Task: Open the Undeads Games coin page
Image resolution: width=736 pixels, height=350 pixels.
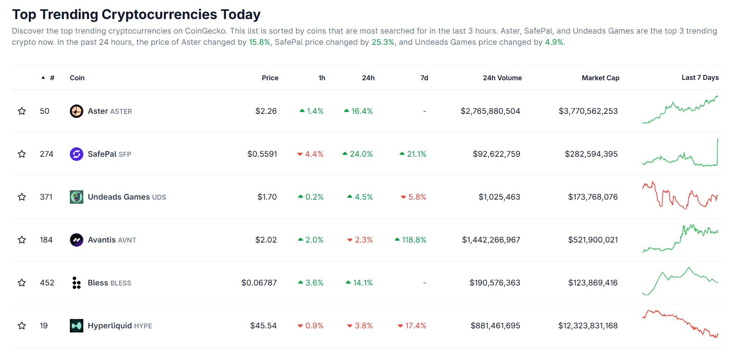Action: point(119,197)
